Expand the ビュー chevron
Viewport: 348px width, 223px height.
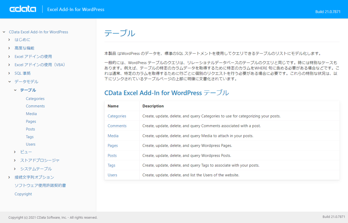[x=15, y=152]
